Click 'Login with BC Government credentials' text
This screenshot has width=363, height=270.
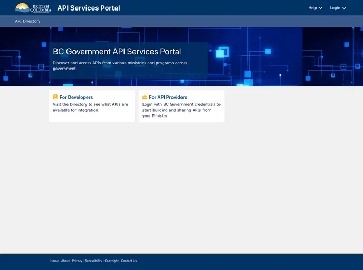coord(182,110)
